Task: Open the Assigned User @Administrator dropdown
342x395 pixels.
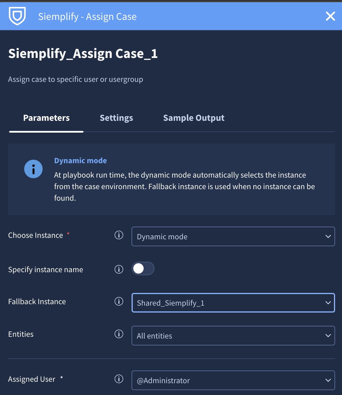Action: (233, 380)
